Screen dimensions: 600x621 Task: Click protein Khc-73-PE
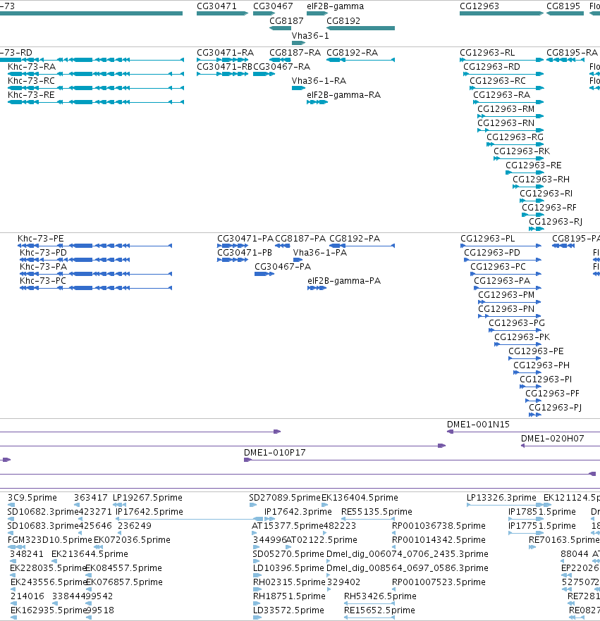(x=40, y=239)
